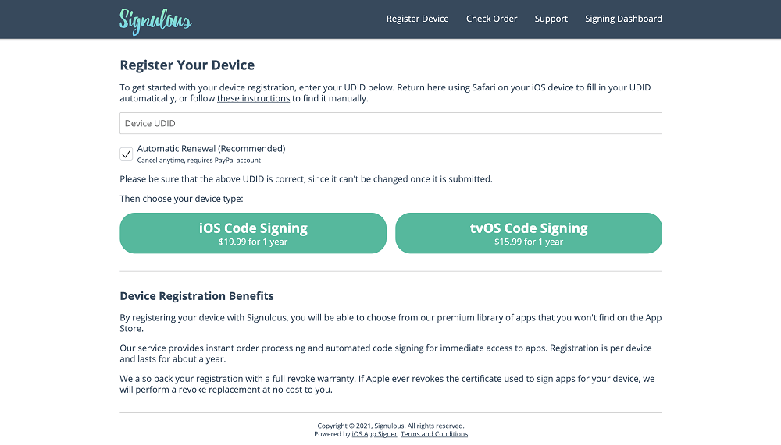Open the Signing Dashboard

(x=623, y=19)
